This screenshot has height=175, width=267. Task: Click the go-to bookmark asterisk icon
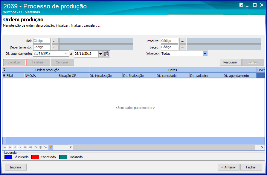46,147
